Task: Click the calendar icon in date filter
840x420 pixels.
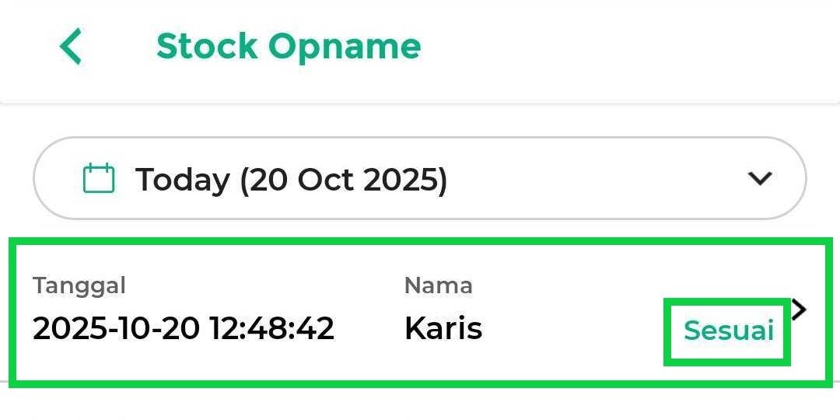Action: pyautogui.click(x=99, y=179)
